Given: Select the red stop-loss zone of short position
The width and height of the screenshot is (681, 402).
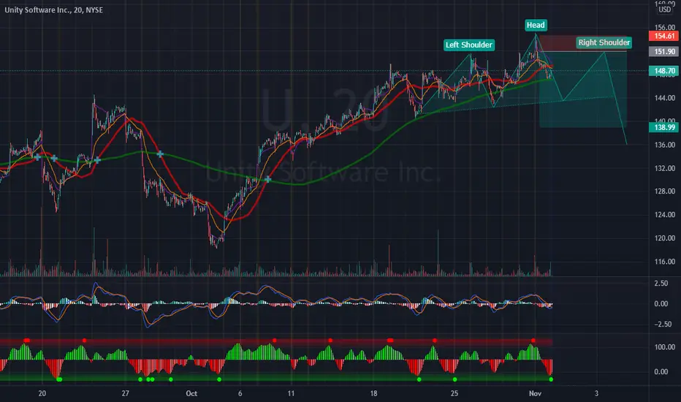Looking at the screenshot, I should [583, 44].
